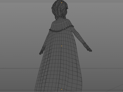This screenshot has height=92, width=123.
Task: Select the orange point on the head
Action: point(61,3)
